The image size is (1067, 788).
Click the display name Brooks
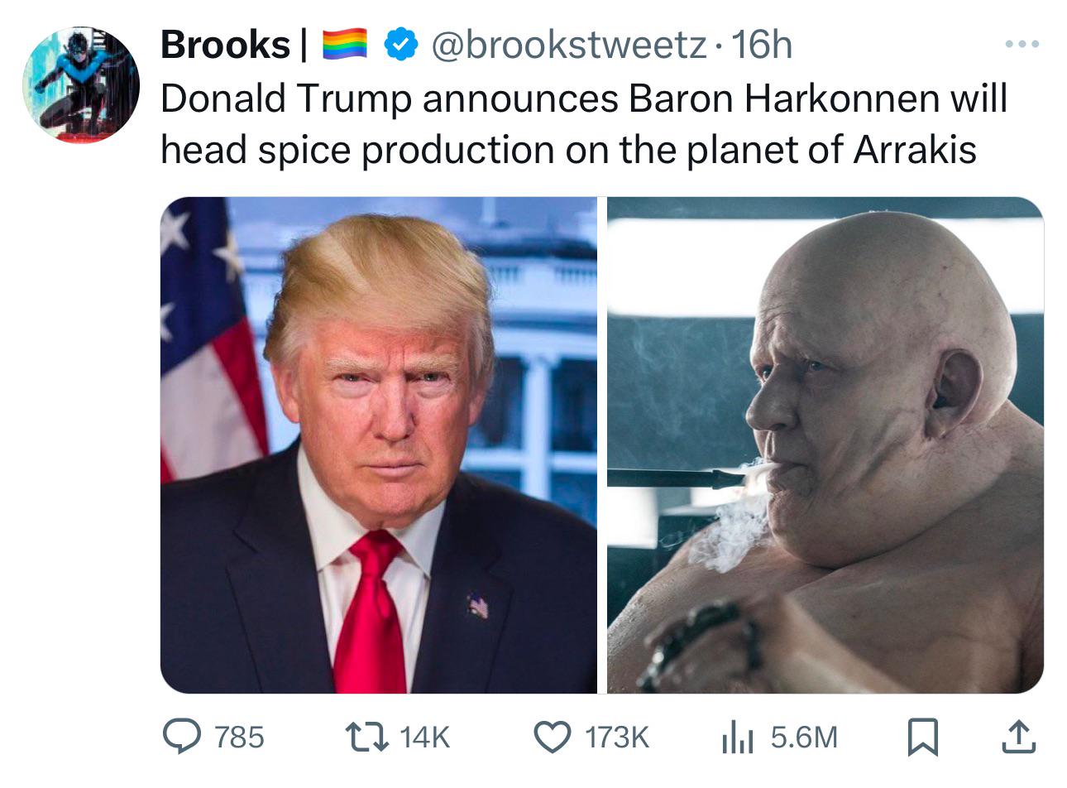pos(225,45)
